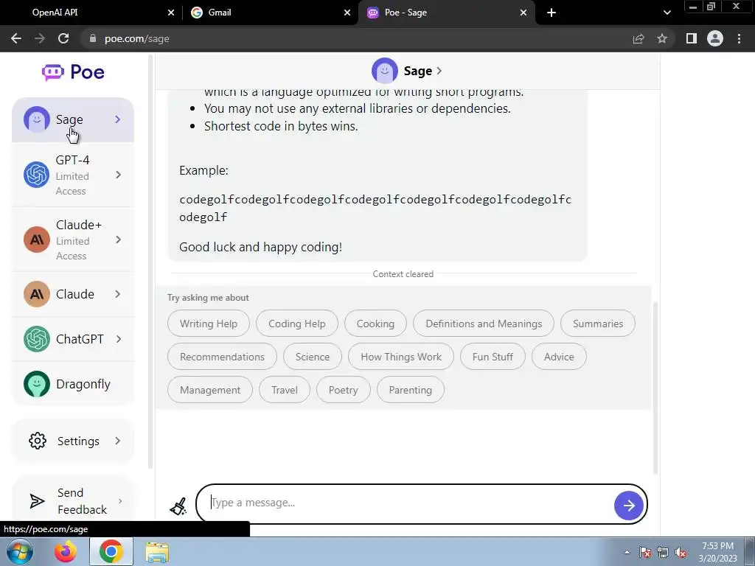
Task: Click the Send Feedback paper plane icon
Action: [x=37, y=501]
